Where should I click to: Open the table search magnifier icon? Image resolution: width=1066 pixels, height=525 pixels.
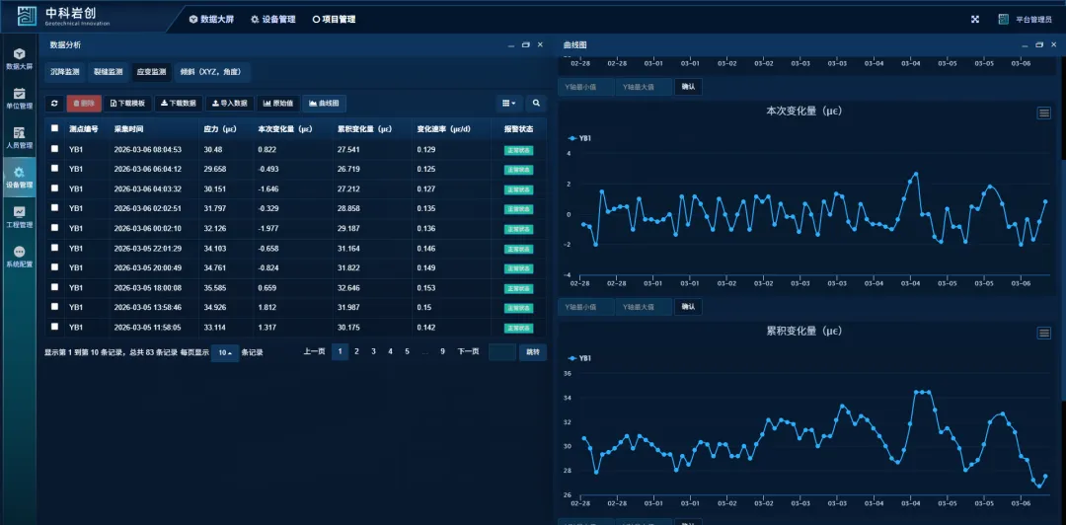pos(536,103)
